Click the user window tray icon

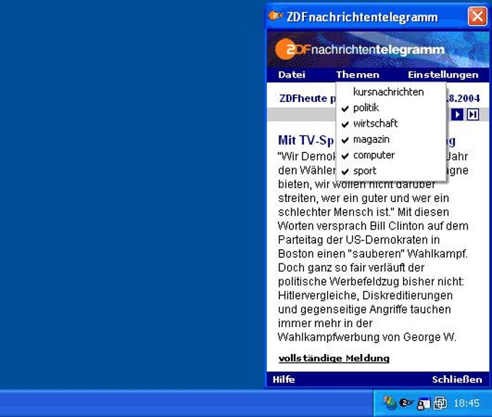point(423,403)
